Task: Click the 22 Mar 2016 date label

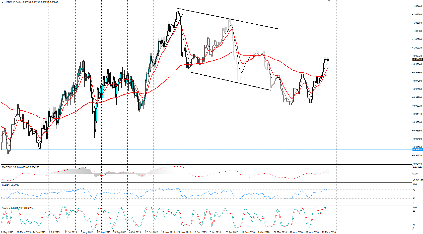Action: (280, 232)
